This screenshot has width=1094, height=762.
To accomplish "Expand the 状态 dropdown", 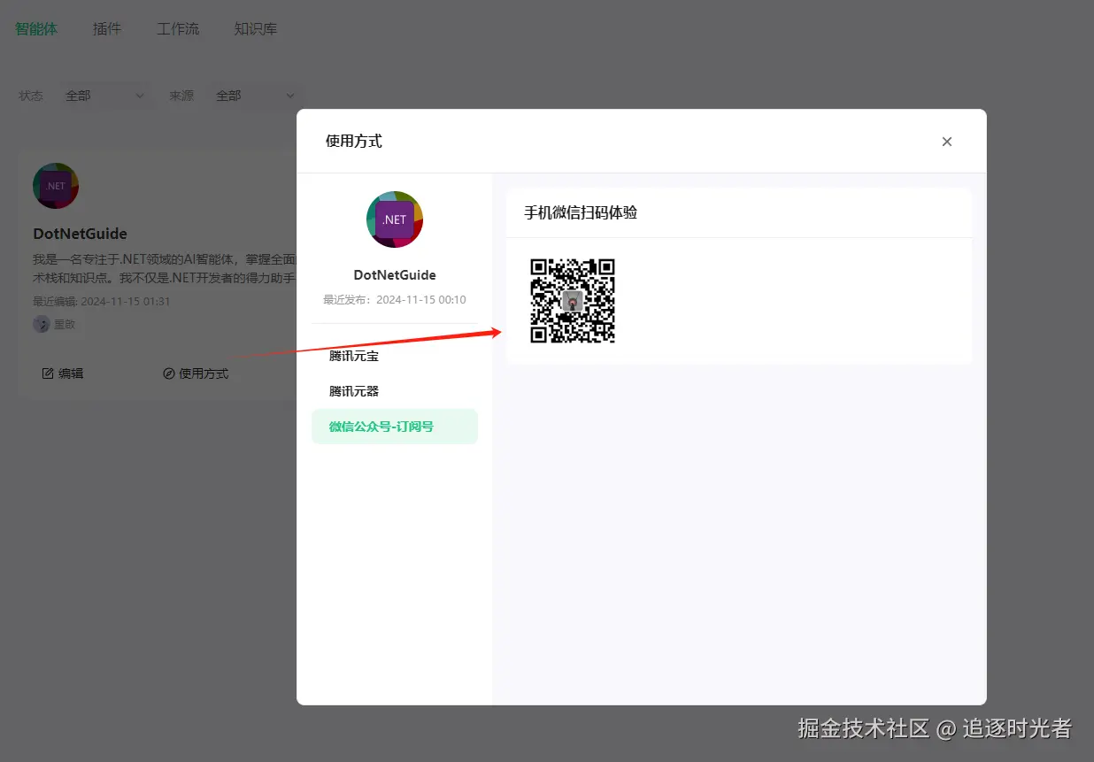I will coord(104,96).
